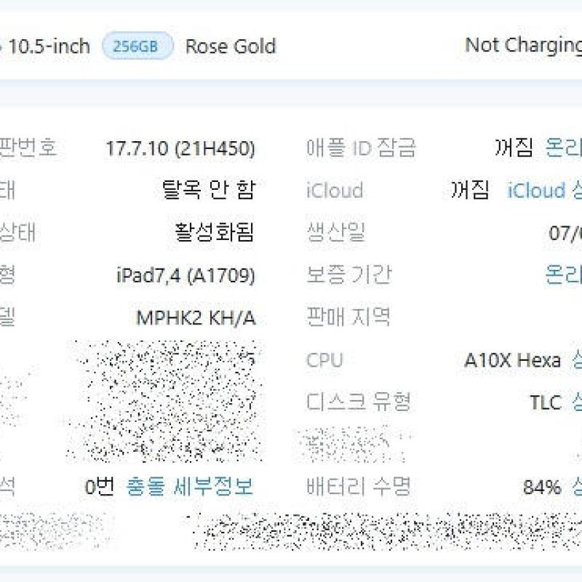This screenshot has height=582, width=582.
Task: Select the 애플 ID 잠금 label
Action: coord(361,148)
